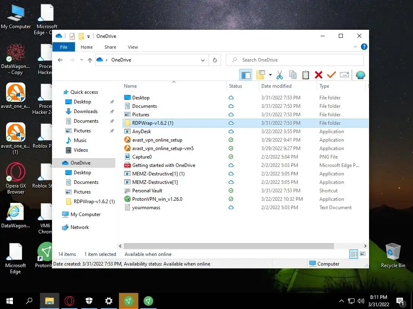The image size is (413, 309).
Task: Select My Computer in navigation pane
Action: click(x=86, y=214)
